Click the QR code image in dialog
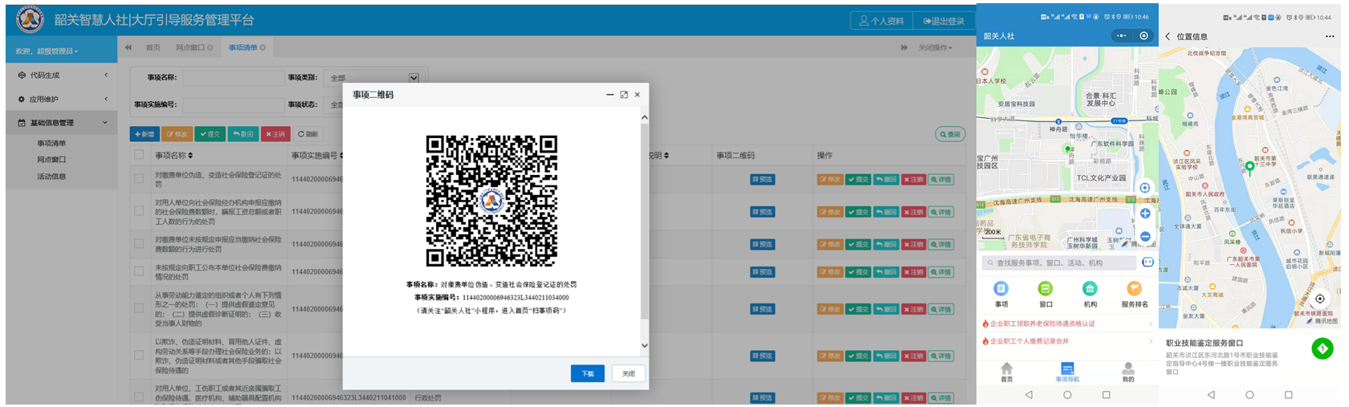Screen dimensions: 1349x407 491,201
